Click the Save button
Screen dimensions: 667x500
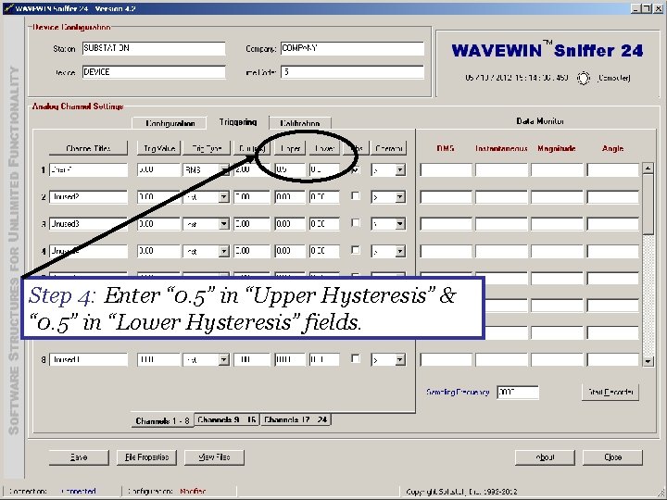(79, 457)
